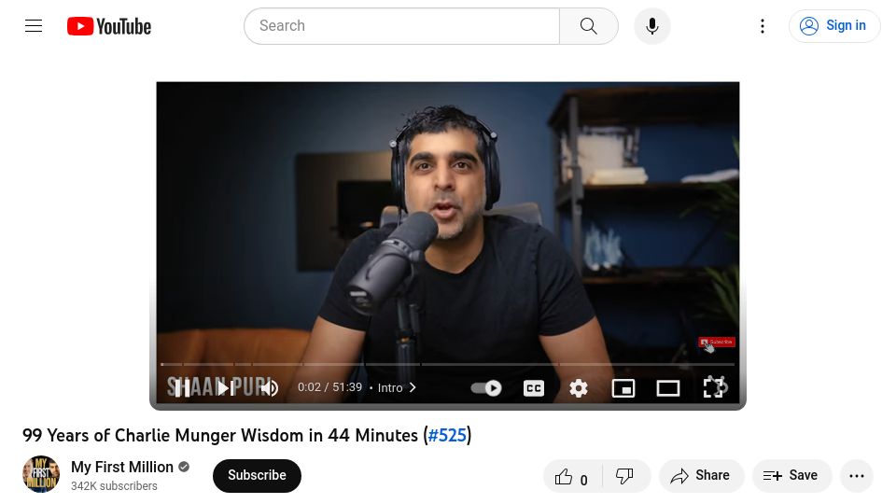This screenshot has width=896, height=504.
Task: Like the video
Action: (572, 476)
